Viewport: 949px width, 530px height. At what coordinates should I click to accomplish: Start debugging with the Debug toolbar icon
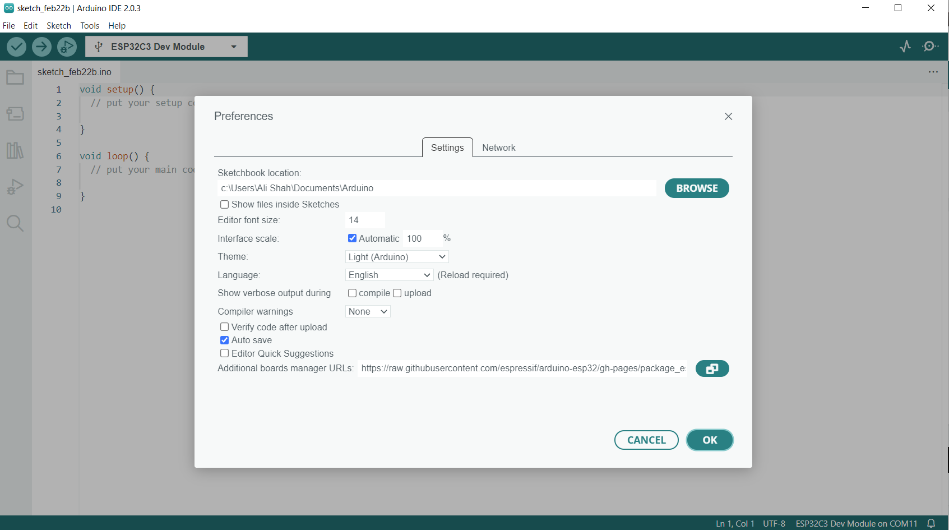[67, 47]
